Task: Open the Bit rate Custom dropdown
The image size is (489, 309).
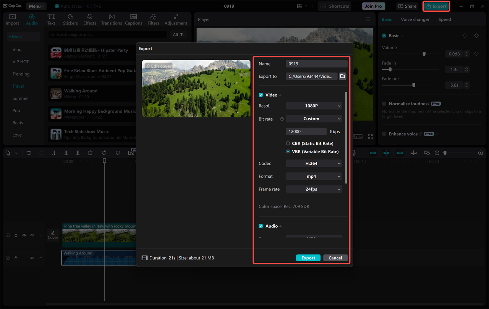Action: (x=314, y=119)
